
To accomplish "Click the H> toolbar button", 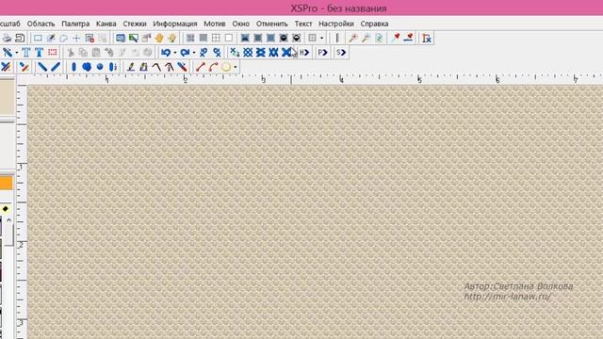I will (x=304, y=53).
